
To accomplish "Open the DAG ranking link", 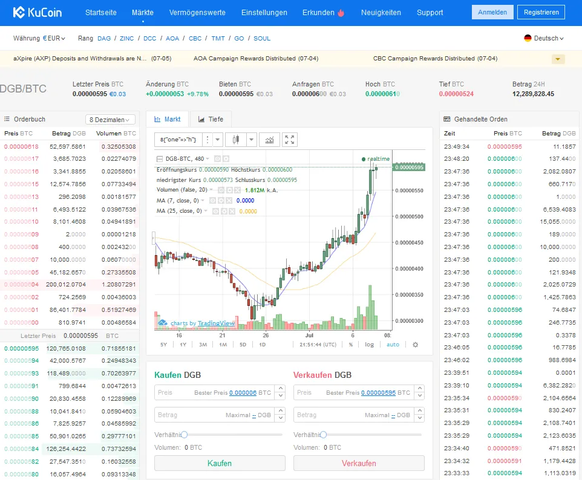I will point(104,38).
